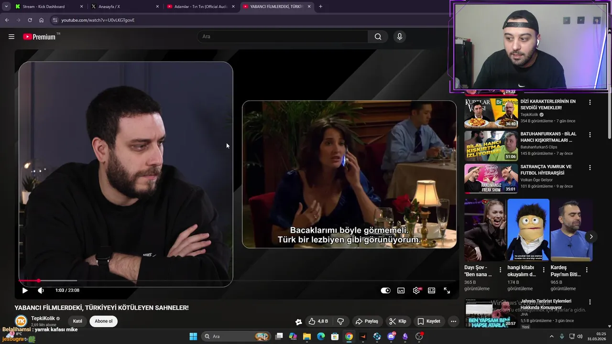Viewport: 612px width, 344px height.
Task: Open Task View in the taskbar
Action: [279, 336]
